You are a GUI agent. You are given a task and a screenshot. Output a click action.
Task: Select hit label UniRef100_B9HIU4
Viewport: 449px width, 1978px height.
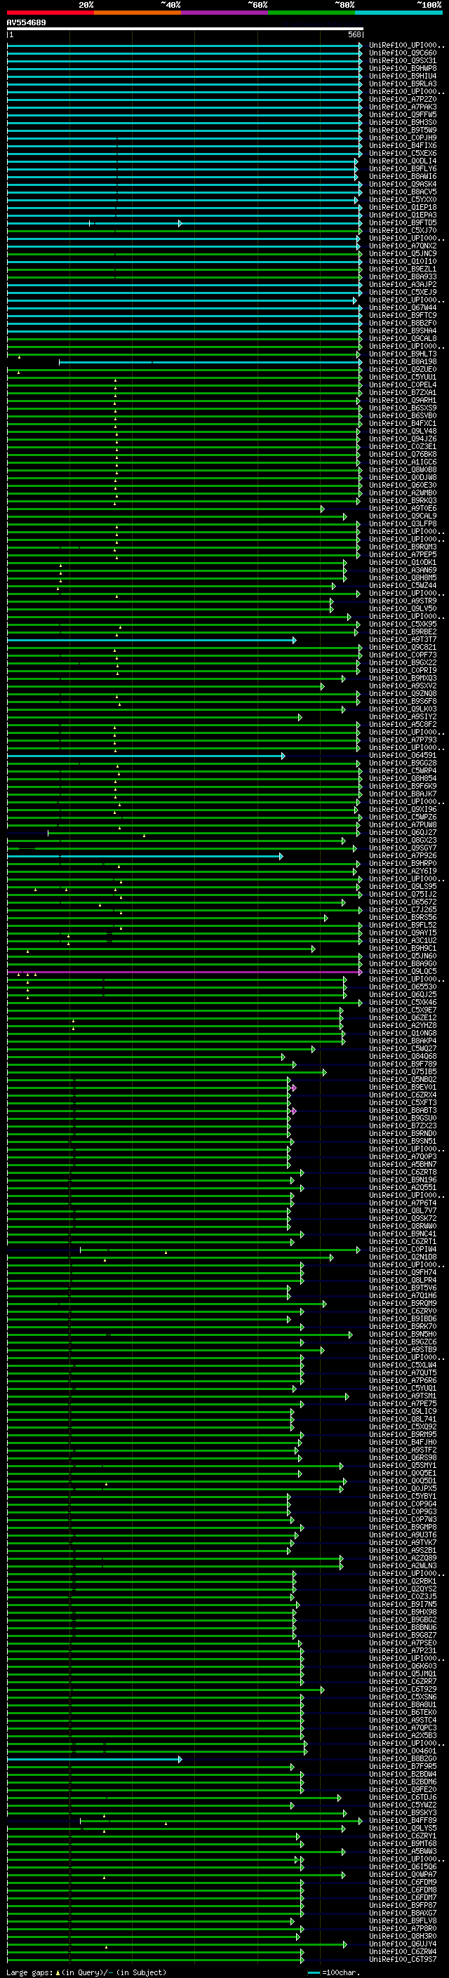(402, 76)
